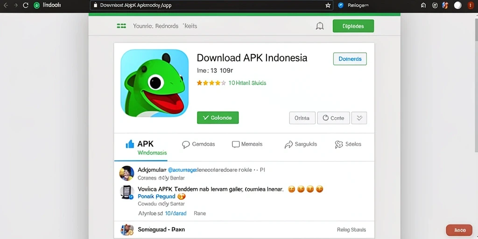Click 'Download APK Indonesia' title

pos(252,57)
